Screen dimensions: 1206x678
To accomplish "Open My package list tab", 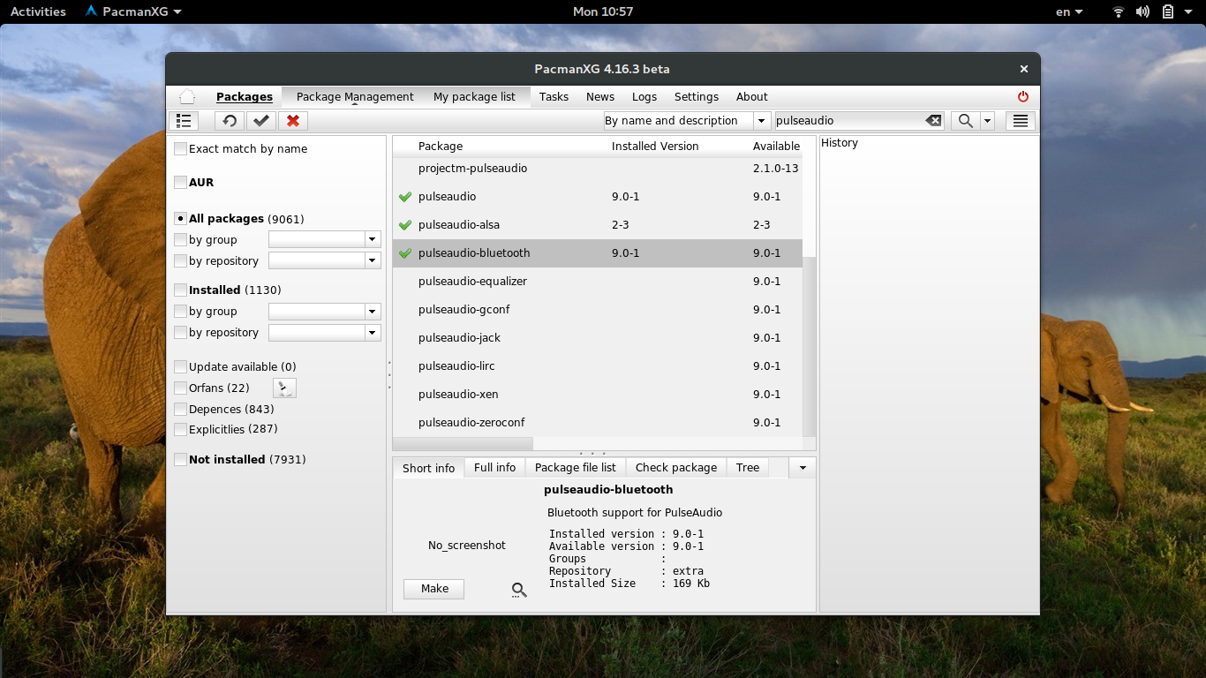I will click(x=474, y=97).
